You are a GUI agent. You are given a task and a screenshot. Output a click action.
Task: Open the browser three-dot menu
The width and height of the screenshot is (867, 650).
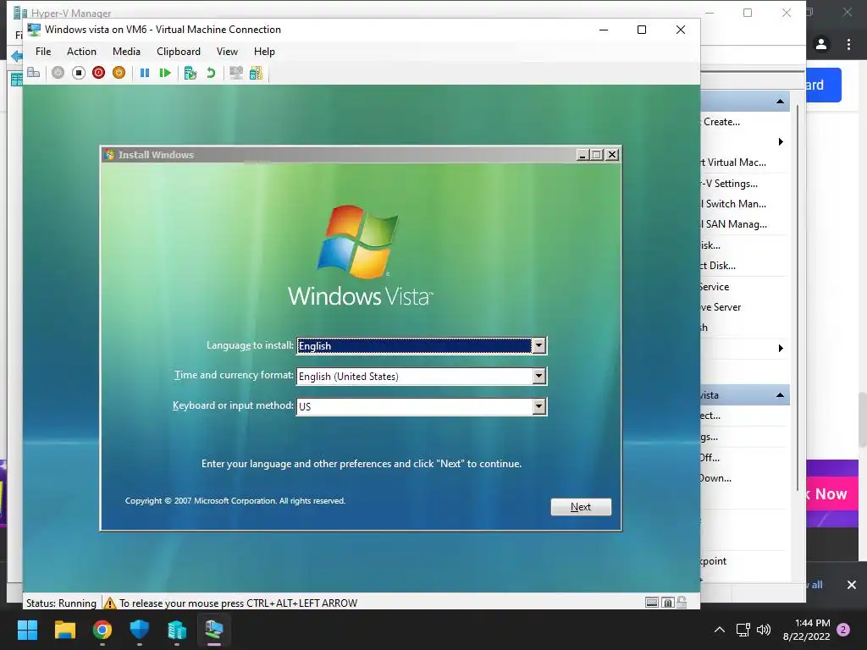coord(848,44)
